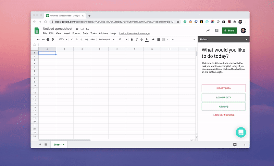The width and height of the screenshot is (274, 166).
Task: Click the AIRHOPS button
Action: (x=224, y=107)
